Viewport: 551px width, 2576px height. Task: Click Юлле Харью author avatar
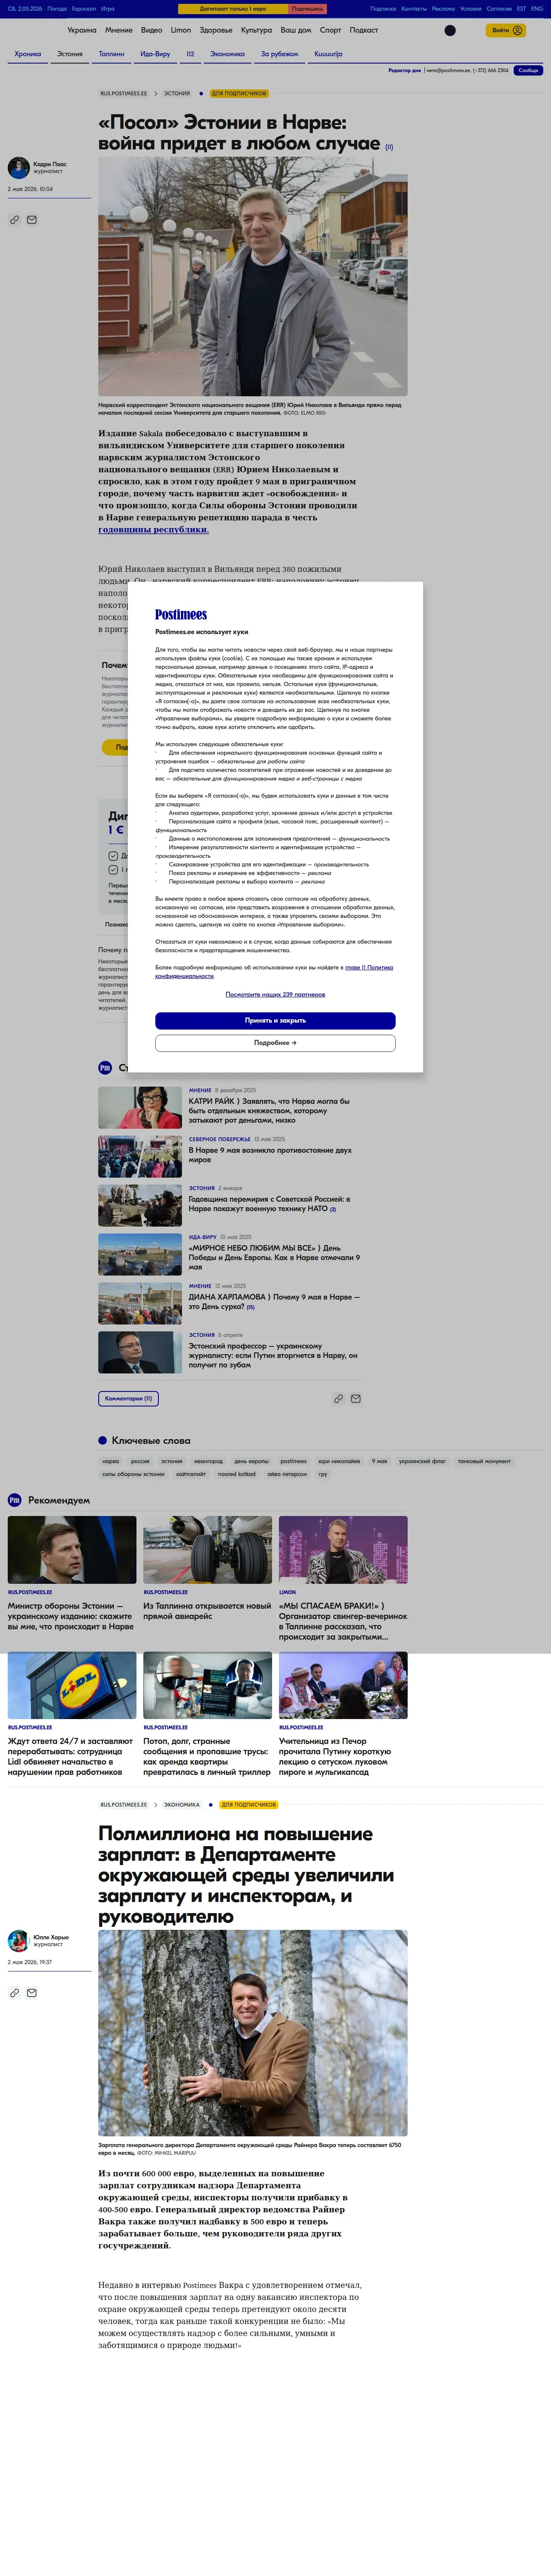[19, 1940]
